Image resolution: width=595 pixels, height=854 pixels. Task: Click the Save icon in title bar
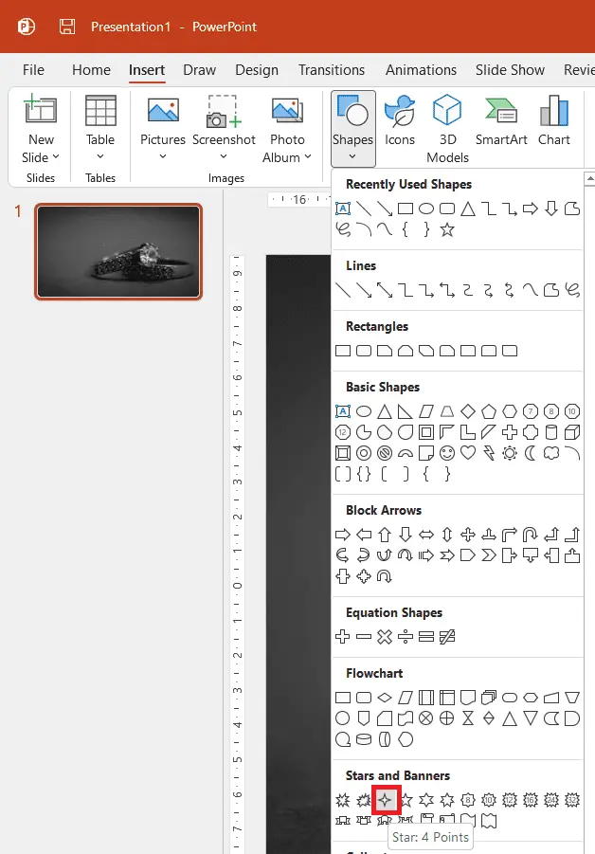pos(67,27)
